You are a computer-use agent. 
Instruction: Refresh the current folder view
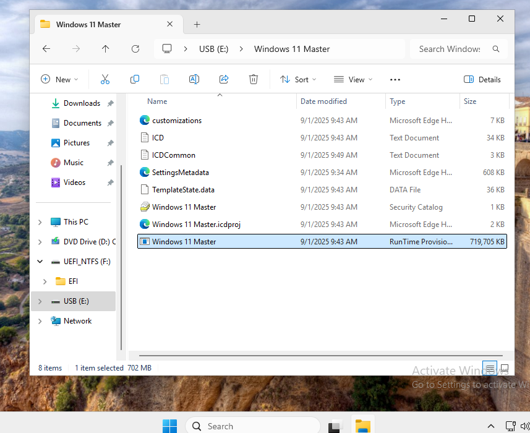pos(135,49)
